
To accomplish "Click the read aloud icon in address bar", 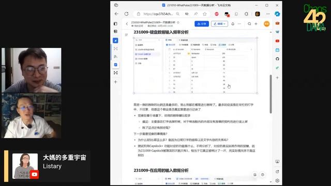I will (x=195, y=14).
